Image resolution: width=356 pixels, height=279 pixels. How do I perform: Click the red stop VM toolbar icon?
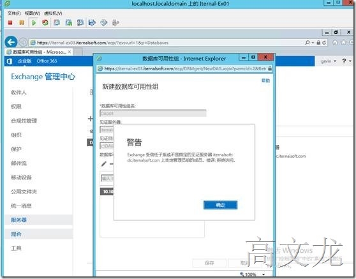10,22
